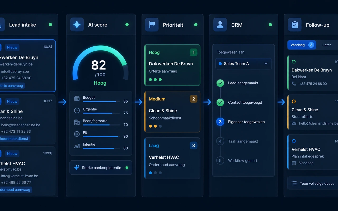
Task: Toggle orange status circle for Clean & Shine follow-up
Action: [294, 101]
